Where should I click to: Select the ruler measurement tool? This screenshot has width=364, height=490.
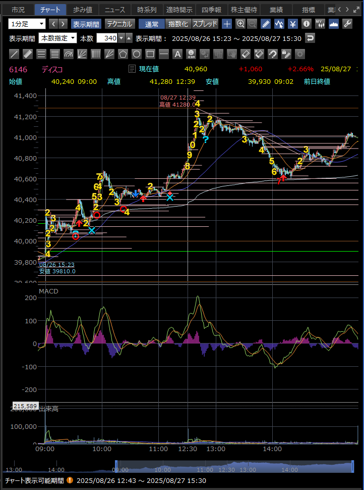tap(28, 54)
